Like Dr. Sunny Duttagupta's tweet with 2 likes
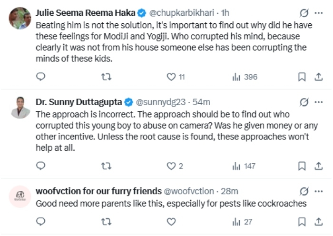This screenshot has width=333, height=236. click(175, 166)
